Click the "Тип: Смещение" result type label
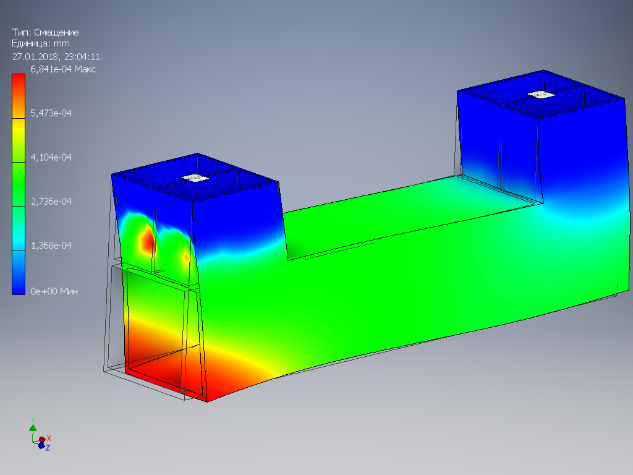The height and width of the screenshot is (475, 633). [45, 32]
